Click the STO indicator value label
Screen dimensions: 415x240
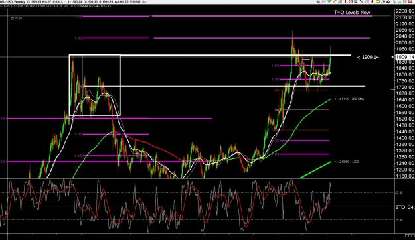coord(405,207)
